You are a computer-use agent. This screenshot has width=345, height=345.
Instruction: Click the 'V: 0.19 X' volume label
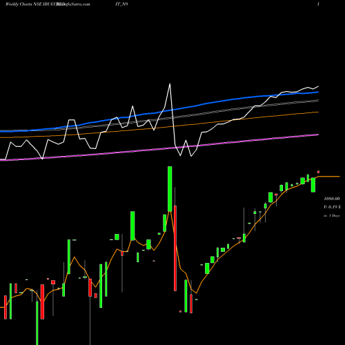pos(332,207)
